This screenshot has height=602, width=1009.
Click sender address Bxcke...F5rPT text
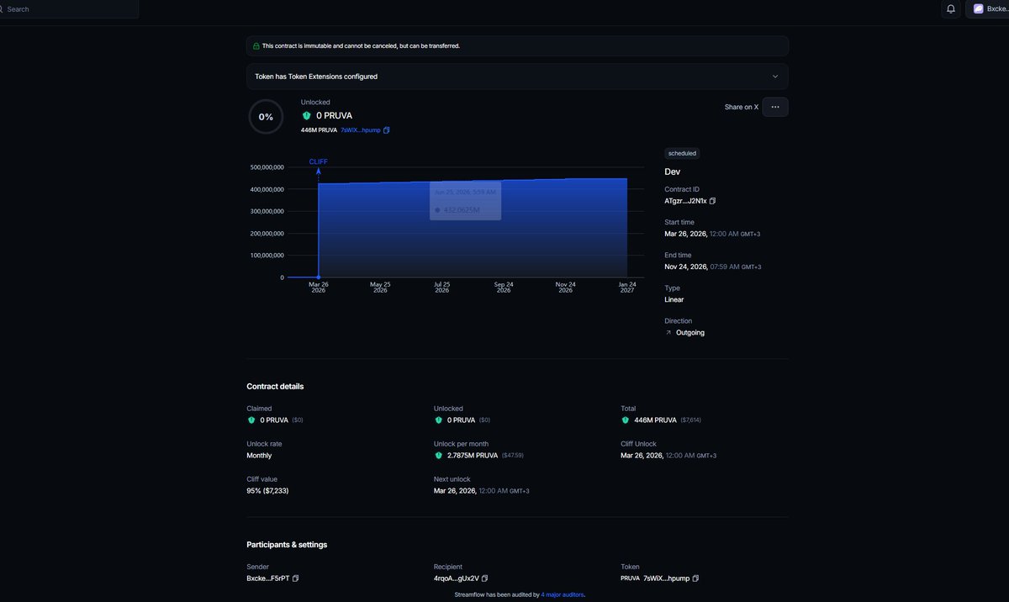267,578
